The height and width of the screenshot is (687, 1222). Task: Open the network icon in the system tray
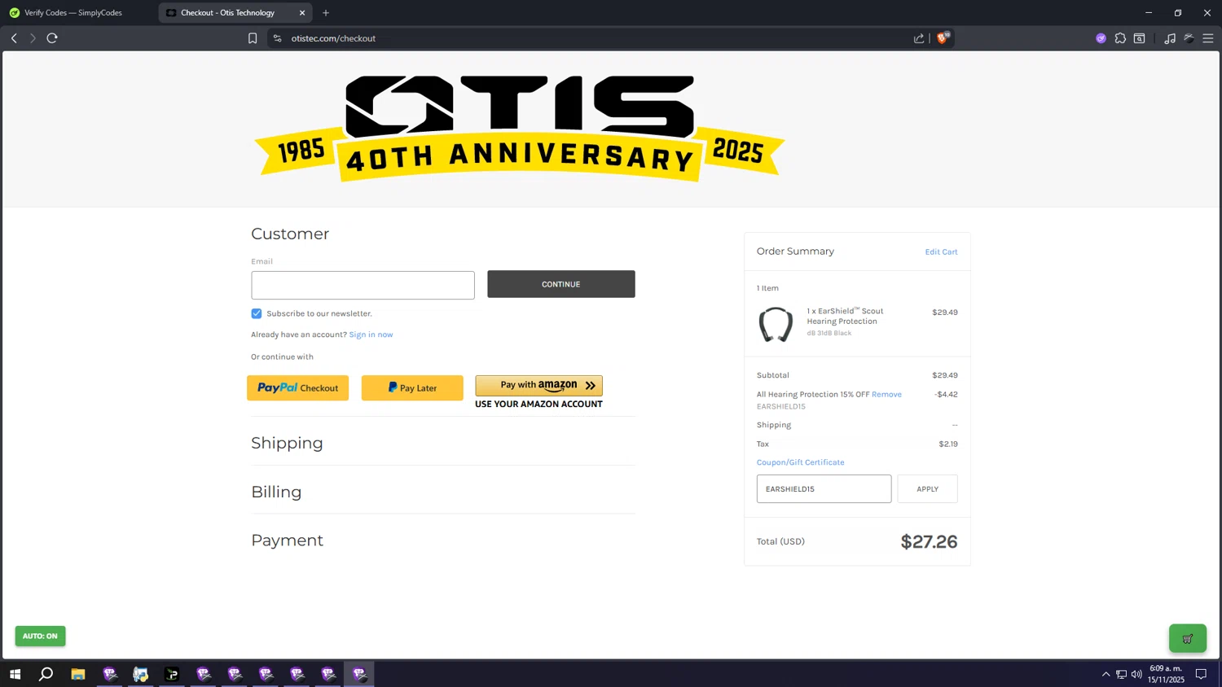(x=1121, y=674)
